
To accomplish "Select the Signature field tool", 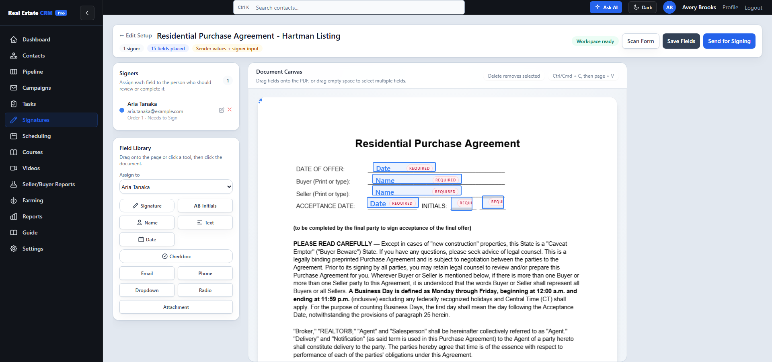I will click(x=147, y=206).
